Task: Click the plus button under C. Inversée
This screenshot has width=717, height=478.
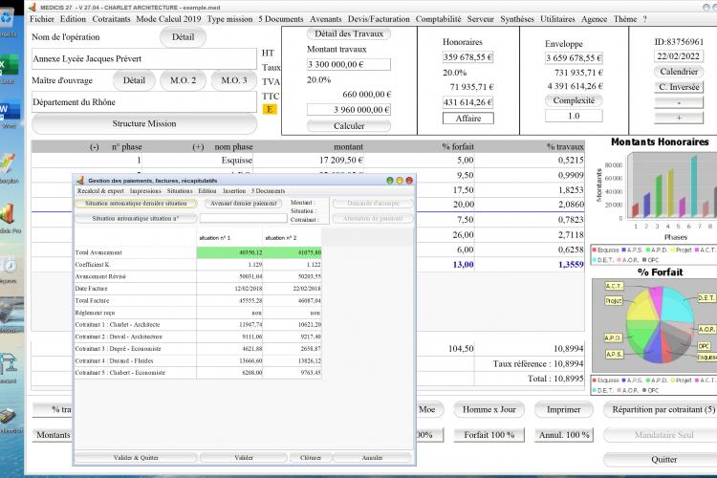Action: [x=679, y=118]
